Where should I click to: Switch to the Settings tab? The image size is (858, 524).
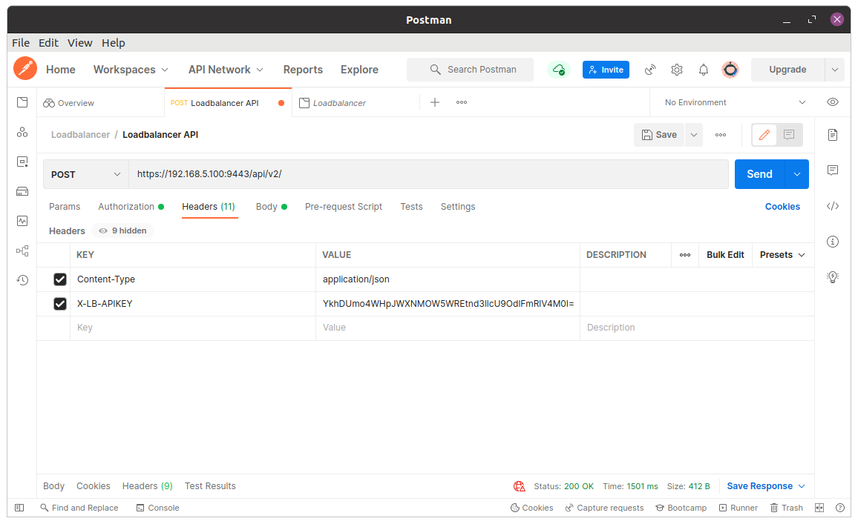click(458, 207)
